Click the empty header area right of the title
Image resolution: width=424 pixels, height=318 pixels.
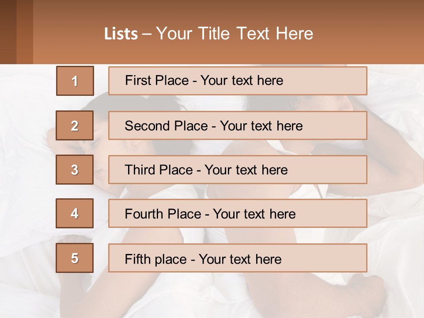click(371, 33)
